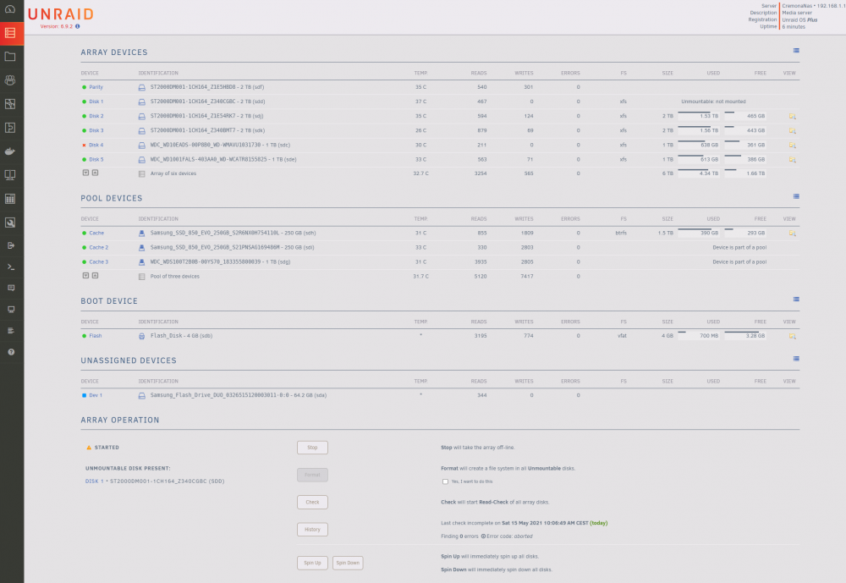Click Disk 2 used-space bar showing 1.53 TB
846x583 pixels.
(698, 115)
